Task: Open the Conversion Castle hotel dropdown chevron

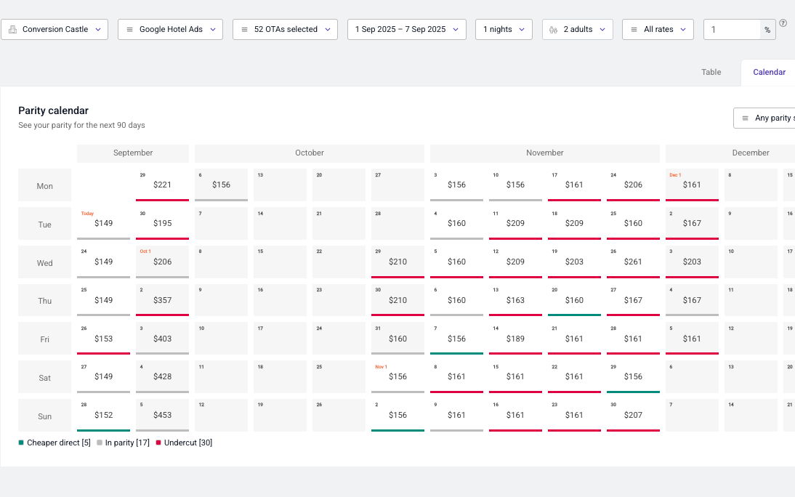Action: tap(97, 30)
